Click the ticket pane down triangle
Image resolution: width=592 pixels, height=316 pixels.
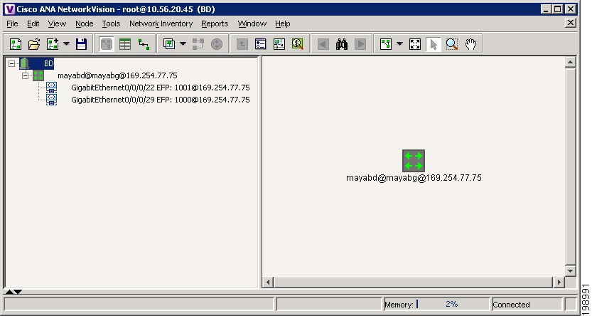click(18, 292)
